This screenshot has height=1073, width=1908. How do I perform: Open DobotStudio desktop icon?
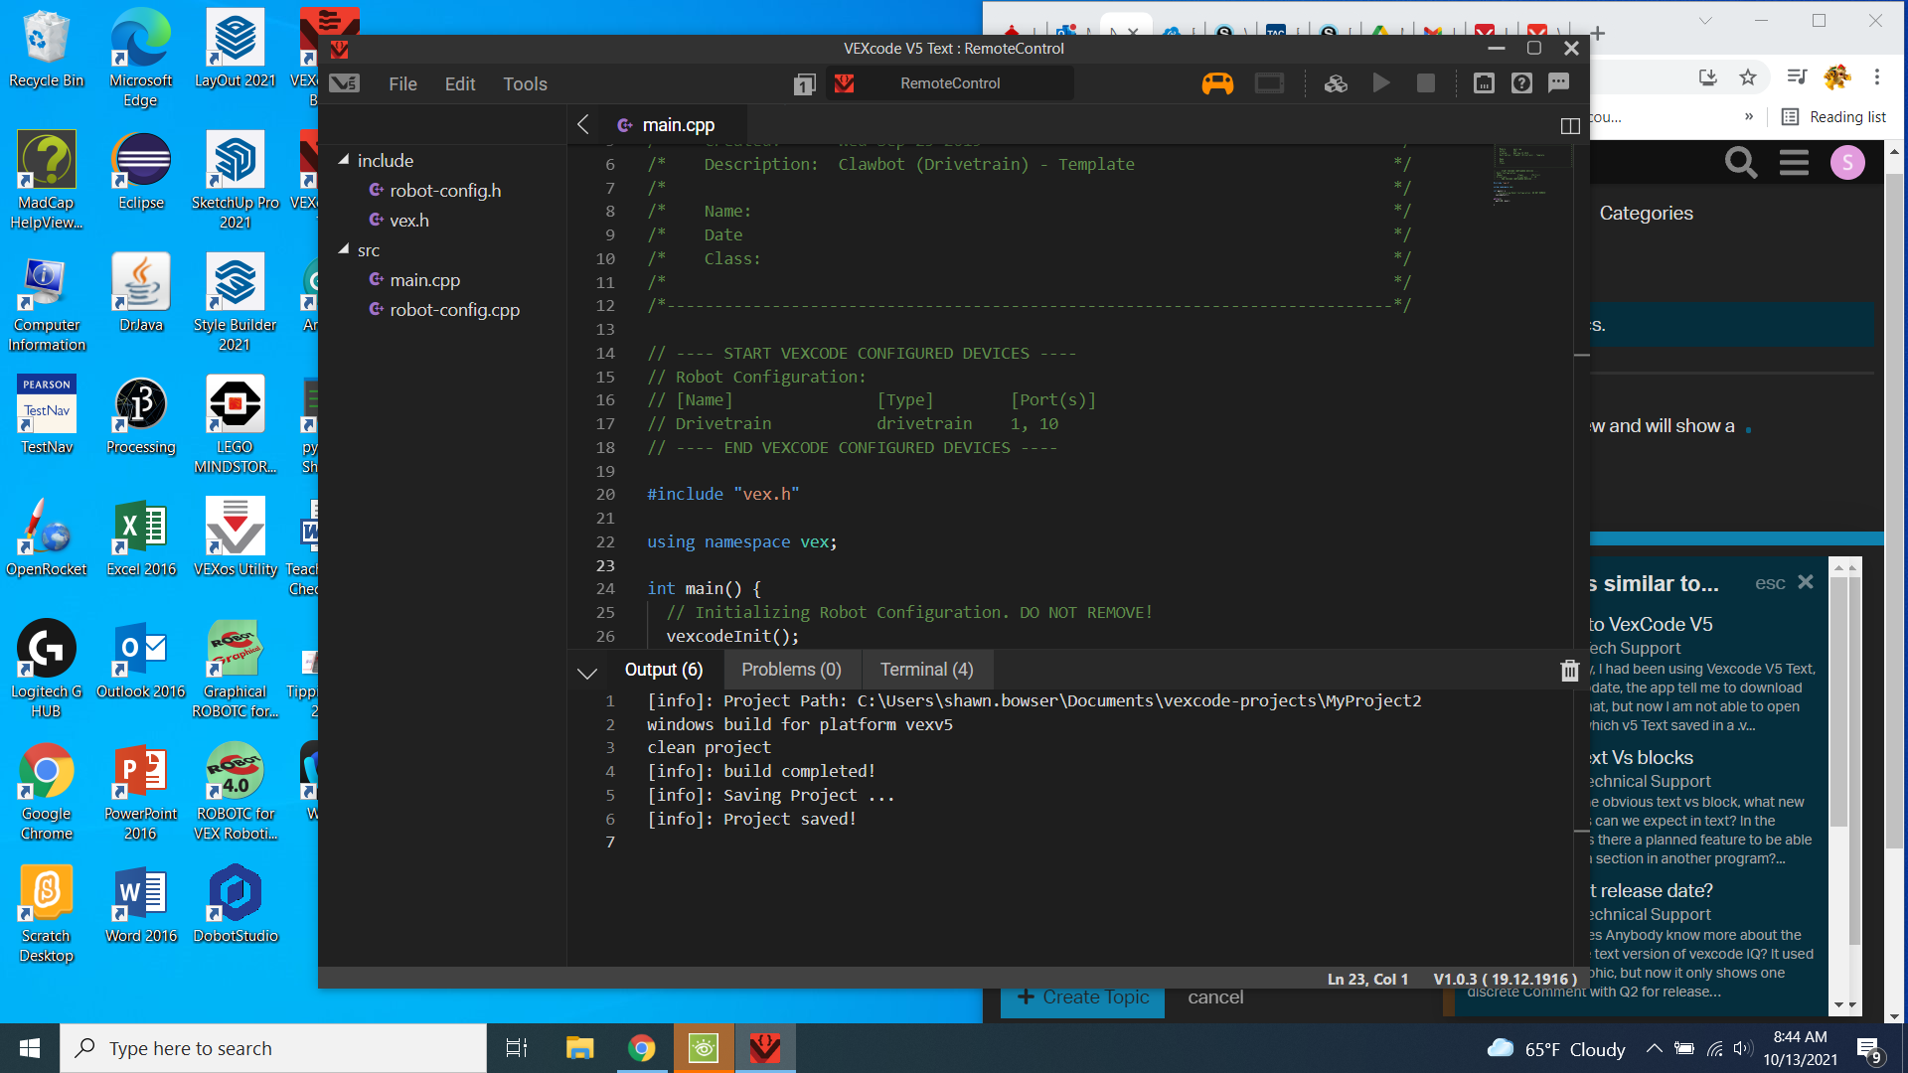(235, 905)
